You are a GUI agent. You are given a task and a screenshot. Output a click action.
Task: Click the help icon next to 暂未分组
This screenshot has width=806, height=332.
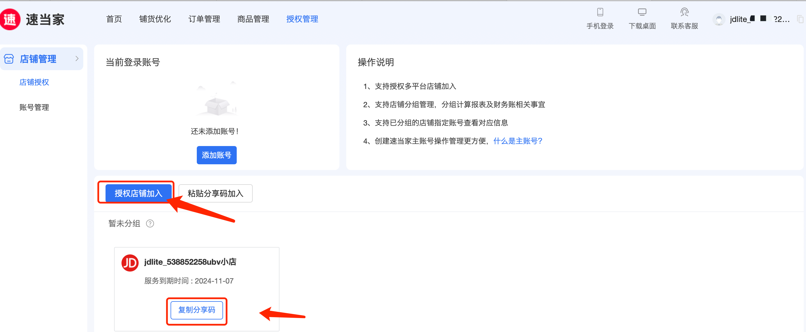pyautogui.click(x=150, y=223)
